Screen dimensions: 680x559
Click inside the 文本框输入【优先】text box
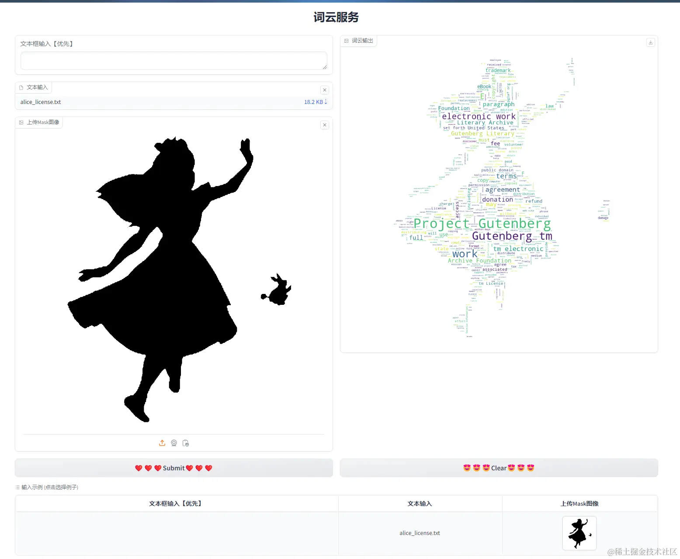tap(173, 61)
